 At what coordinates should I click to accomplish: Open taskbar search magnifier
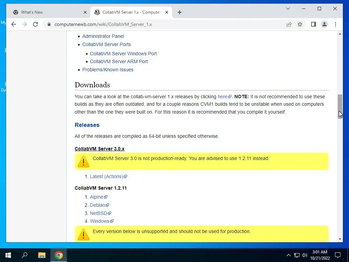tap(25, 255)
